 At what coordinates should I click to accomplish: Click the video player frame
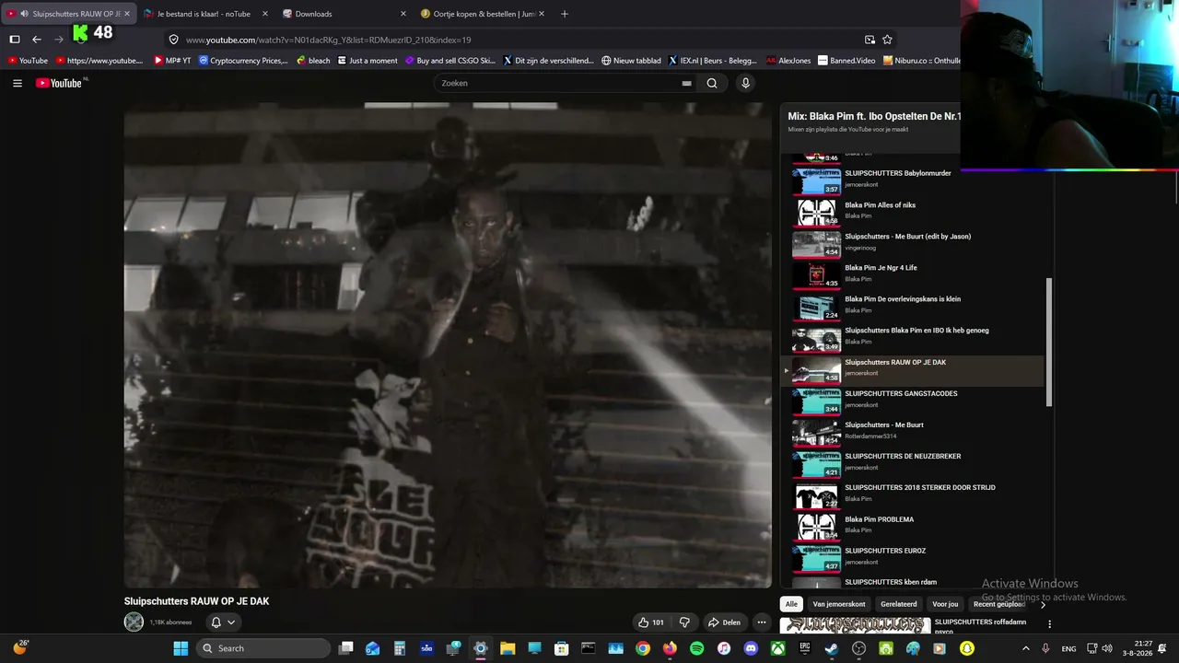[x=448, y=344]
